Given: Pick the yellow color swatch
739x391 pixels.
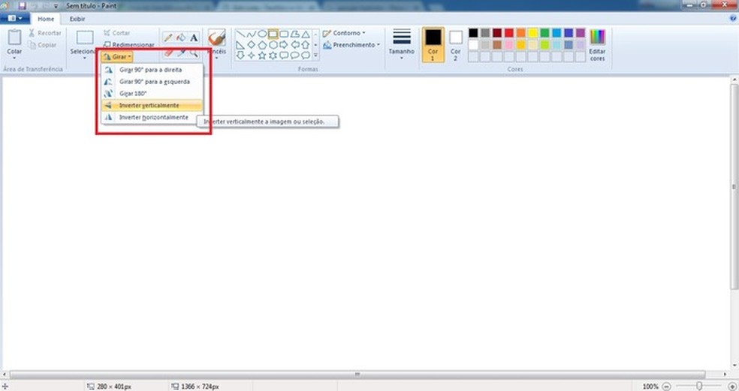Looking at the screenshot, I should [532, 32].
